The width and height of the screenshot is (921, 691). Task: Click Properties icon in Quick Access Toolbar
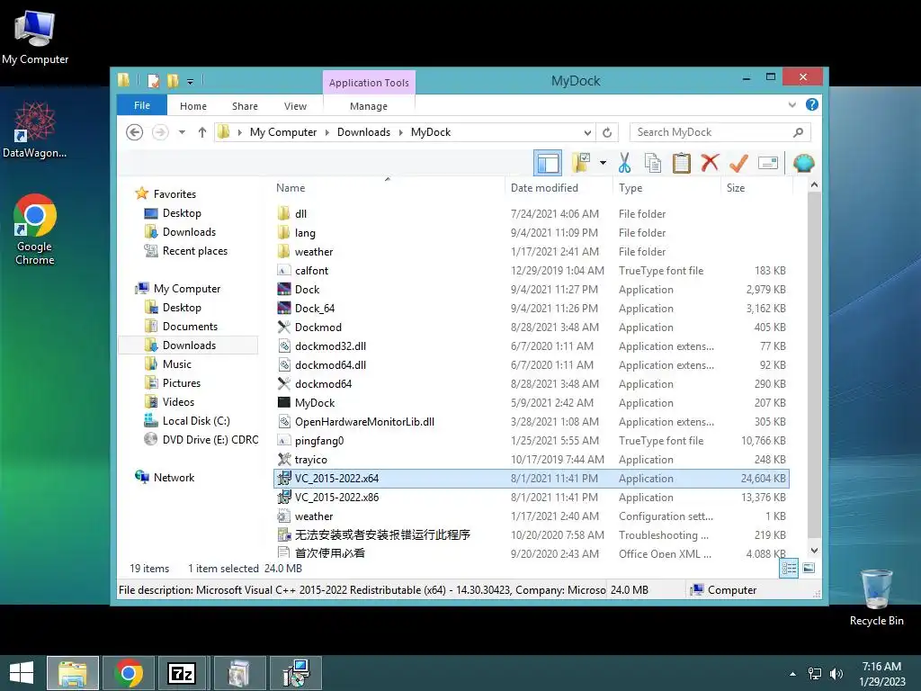pos(153,80)
